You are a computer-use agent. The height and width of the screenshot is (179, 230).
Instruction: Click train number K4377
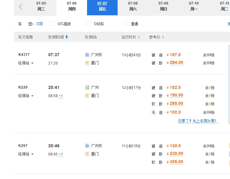[x=24, y=55]
